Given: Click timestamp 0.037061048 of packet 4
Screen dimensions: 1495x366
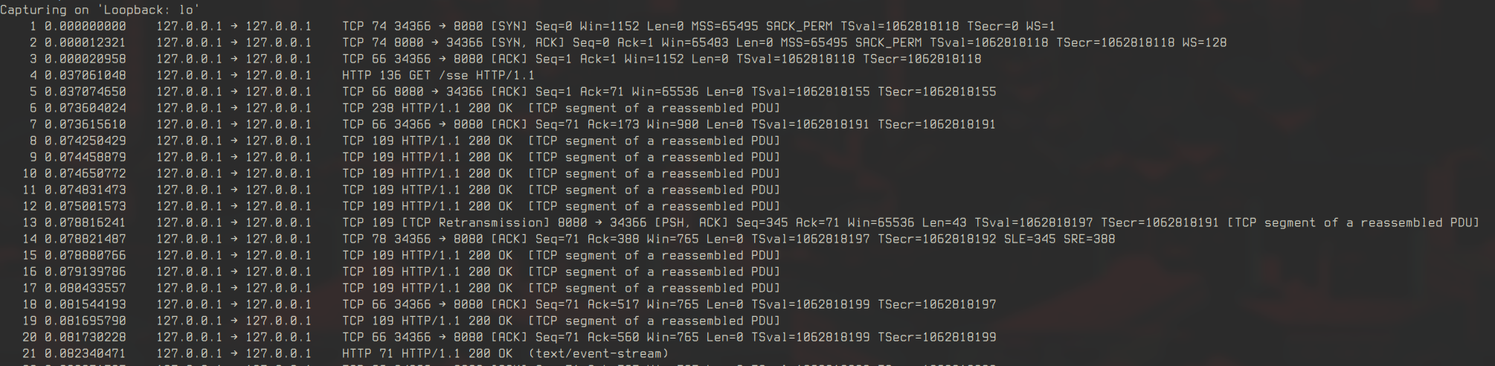Looking at the screenshot, I should tap(85, 75).
